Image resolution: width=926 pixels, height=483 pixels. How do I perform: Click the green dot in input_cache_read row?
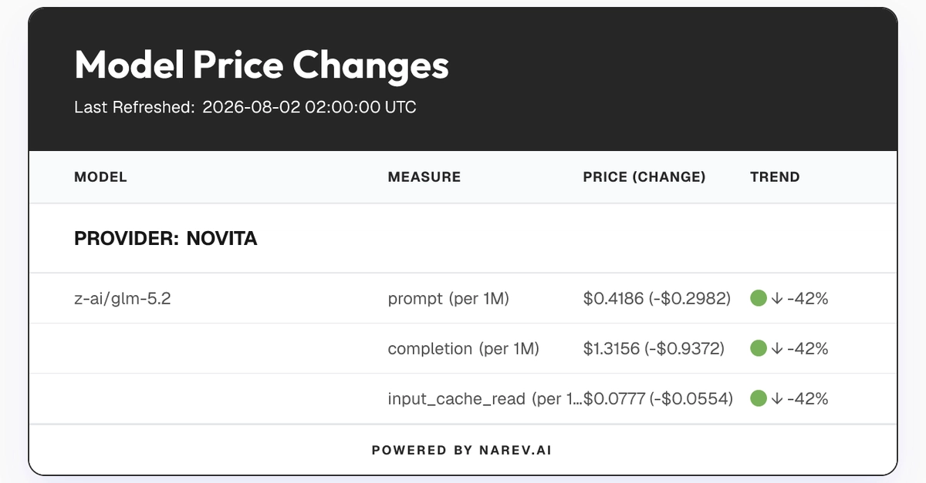coord(758,398)
